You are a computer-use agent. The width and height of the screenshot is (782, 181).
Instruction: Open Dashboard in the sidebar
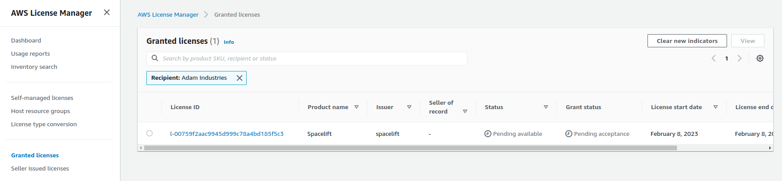pyautogui.click(x=26, y=40)
